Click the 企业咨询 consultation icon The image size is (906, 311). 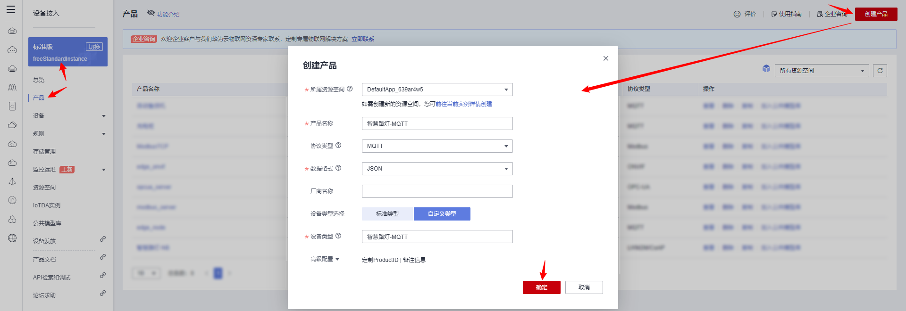(820, 14)
